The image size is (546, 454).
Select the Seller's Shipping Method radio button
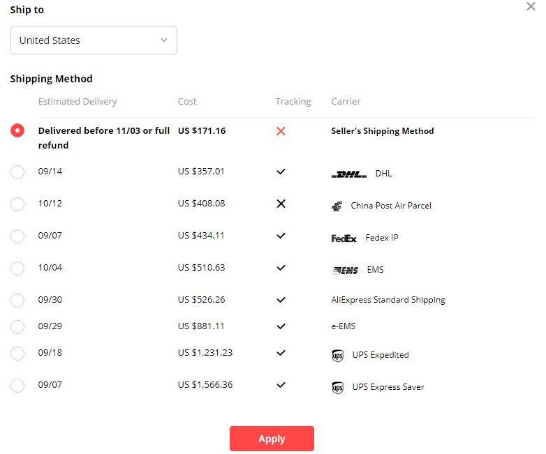tap(17, 130)
